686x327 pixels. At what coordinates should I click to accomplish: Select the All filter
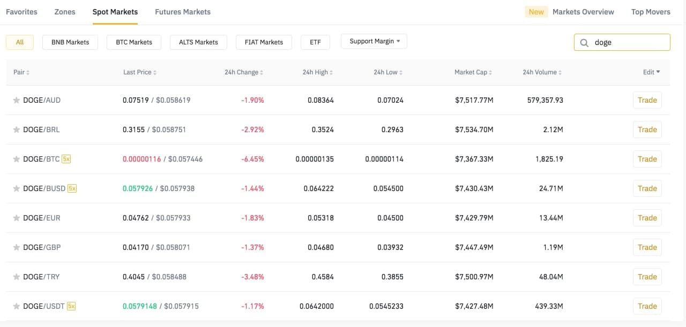(x=20, y=42)
